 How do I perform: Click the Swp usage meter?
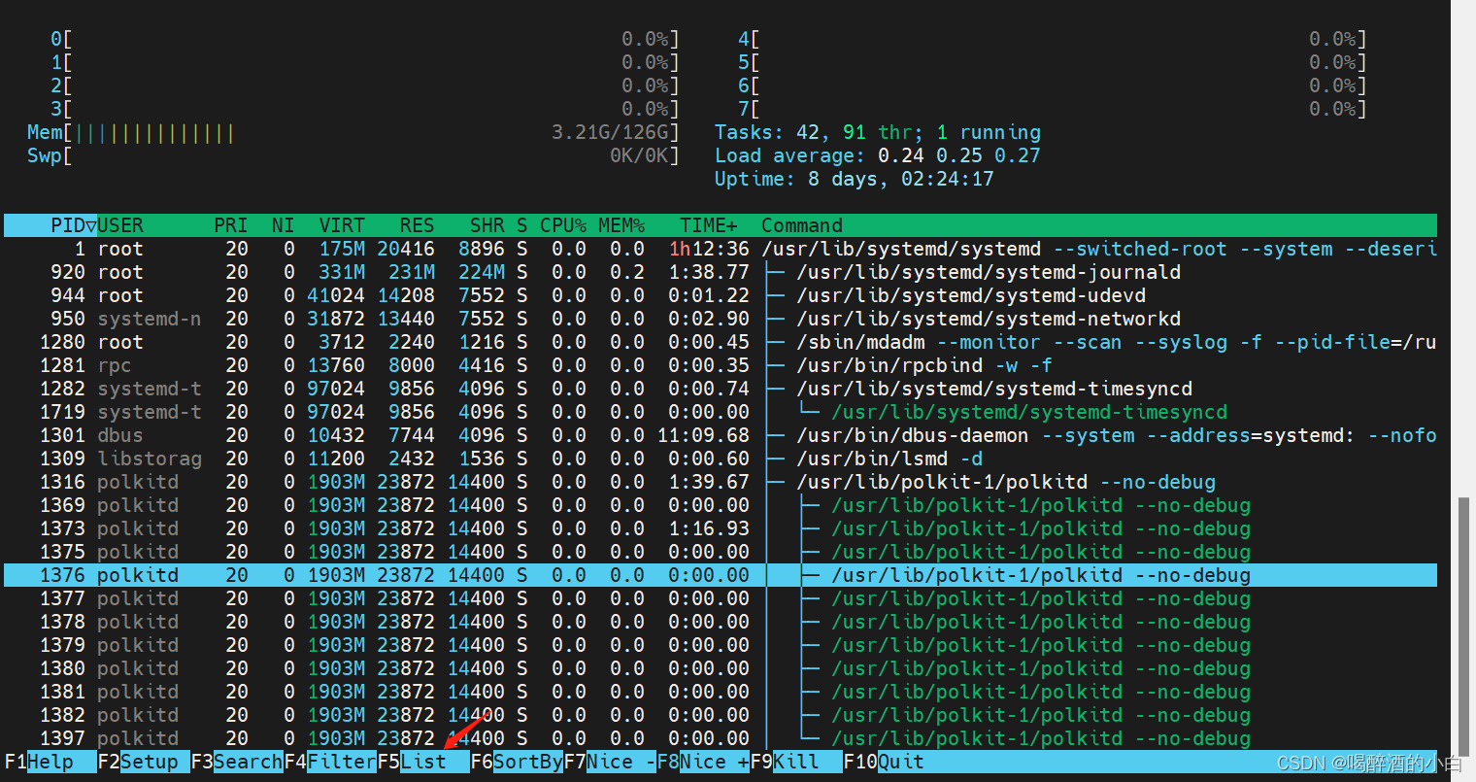coord(353,155)
